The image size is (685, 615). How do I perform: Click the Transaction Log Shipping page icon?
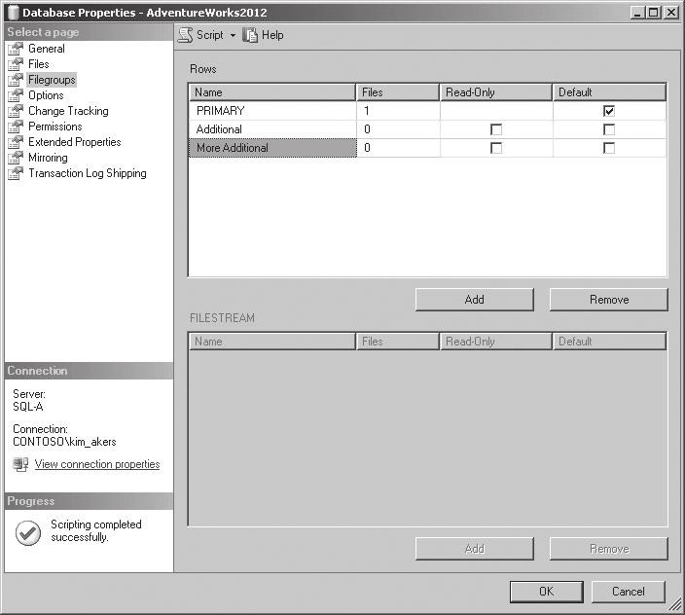(16, 173)
